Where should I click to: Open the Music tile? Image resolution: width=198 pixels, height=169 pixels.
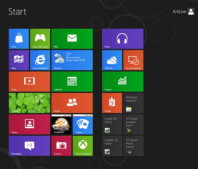tap(123, 39)
